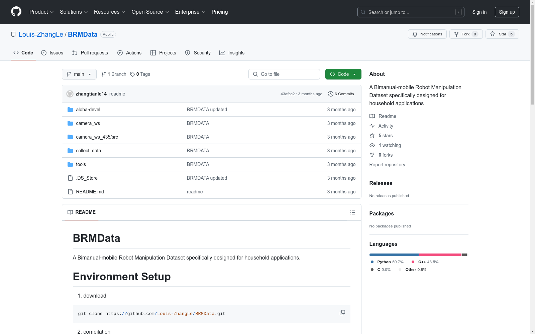The width and height of the screenshot is (535, 334).
Task: Click the GitHub logo icon
Action: pyautogui.click(x=16, y=12)
